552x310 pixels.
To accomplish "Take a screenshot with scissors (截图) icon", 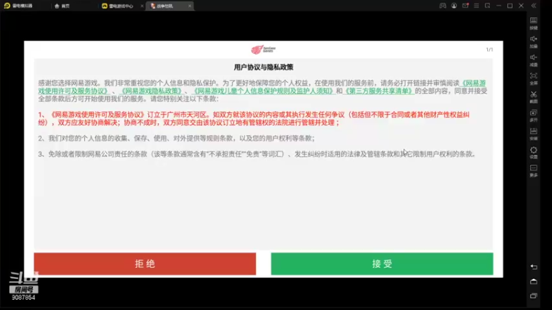I will tap(533, 97).
